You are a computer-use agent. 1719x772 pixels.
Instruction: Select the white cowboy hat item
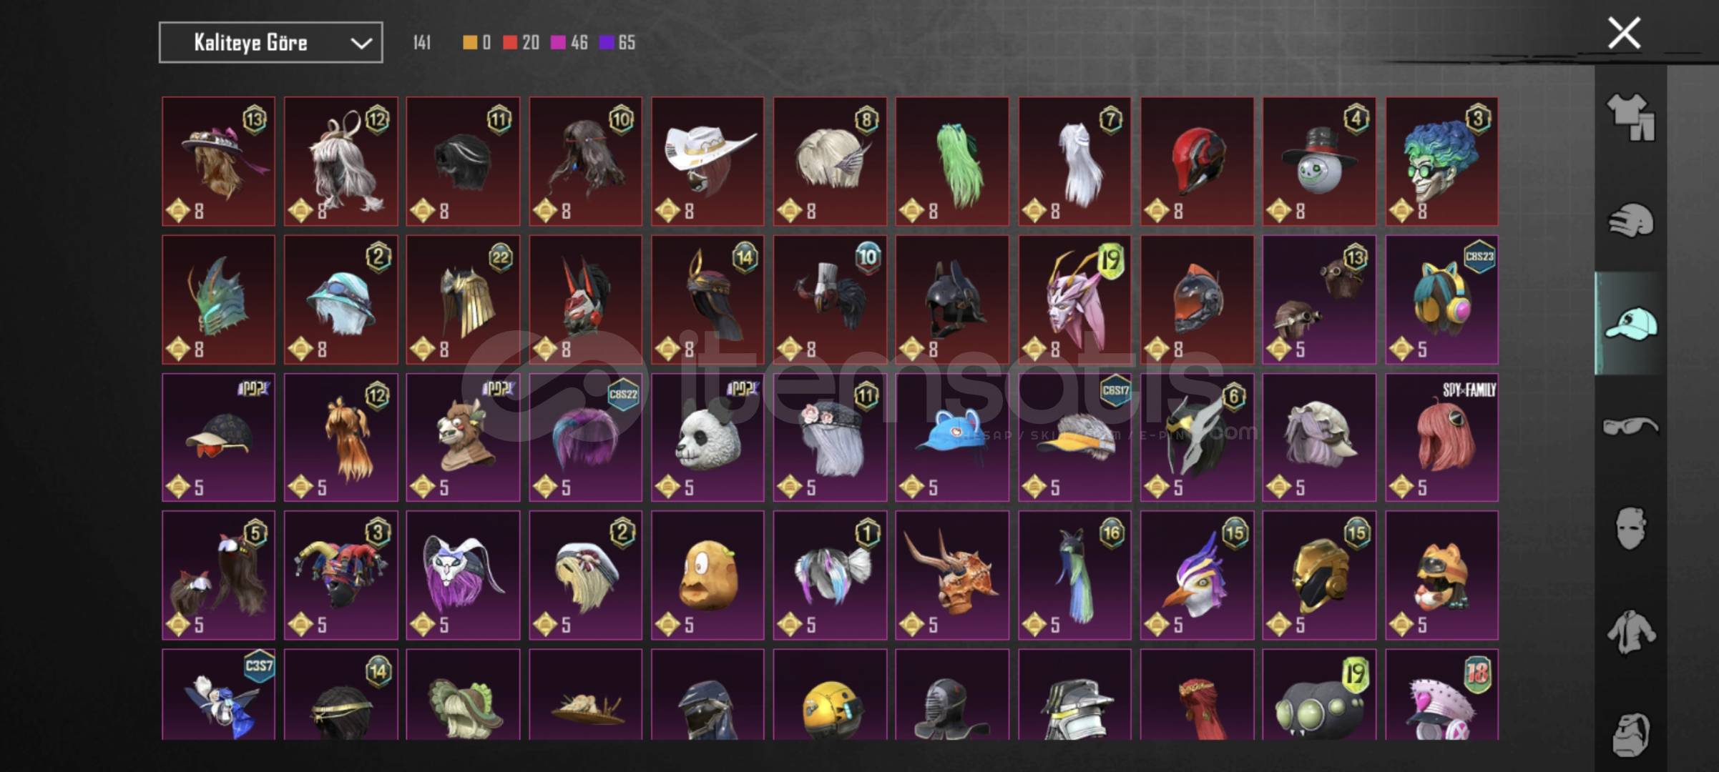(x=707, y=162)
